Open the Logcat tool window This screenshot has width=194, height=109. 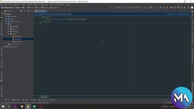[43, 100]
